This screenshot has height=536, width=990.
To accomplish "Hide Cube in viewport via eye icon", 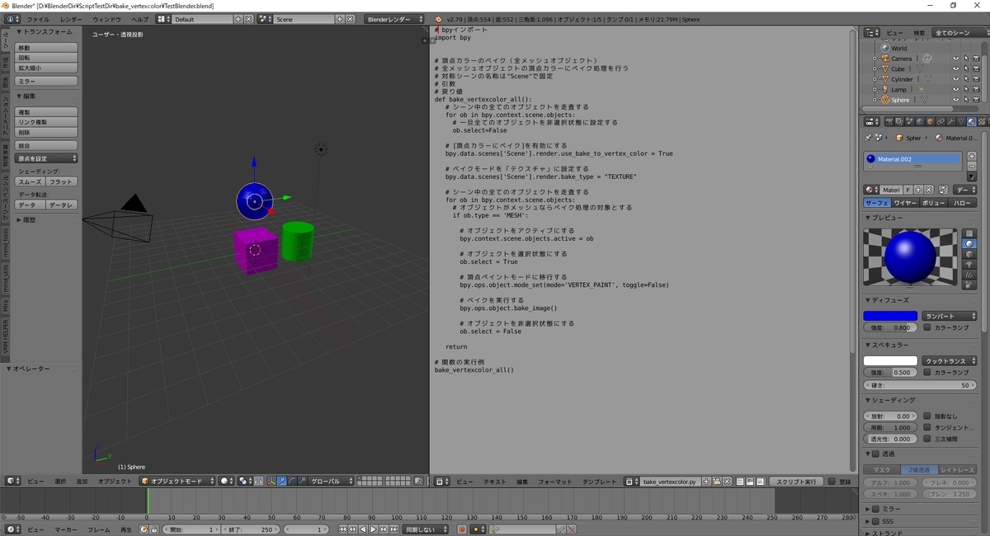I will click(x=956, y=68).
